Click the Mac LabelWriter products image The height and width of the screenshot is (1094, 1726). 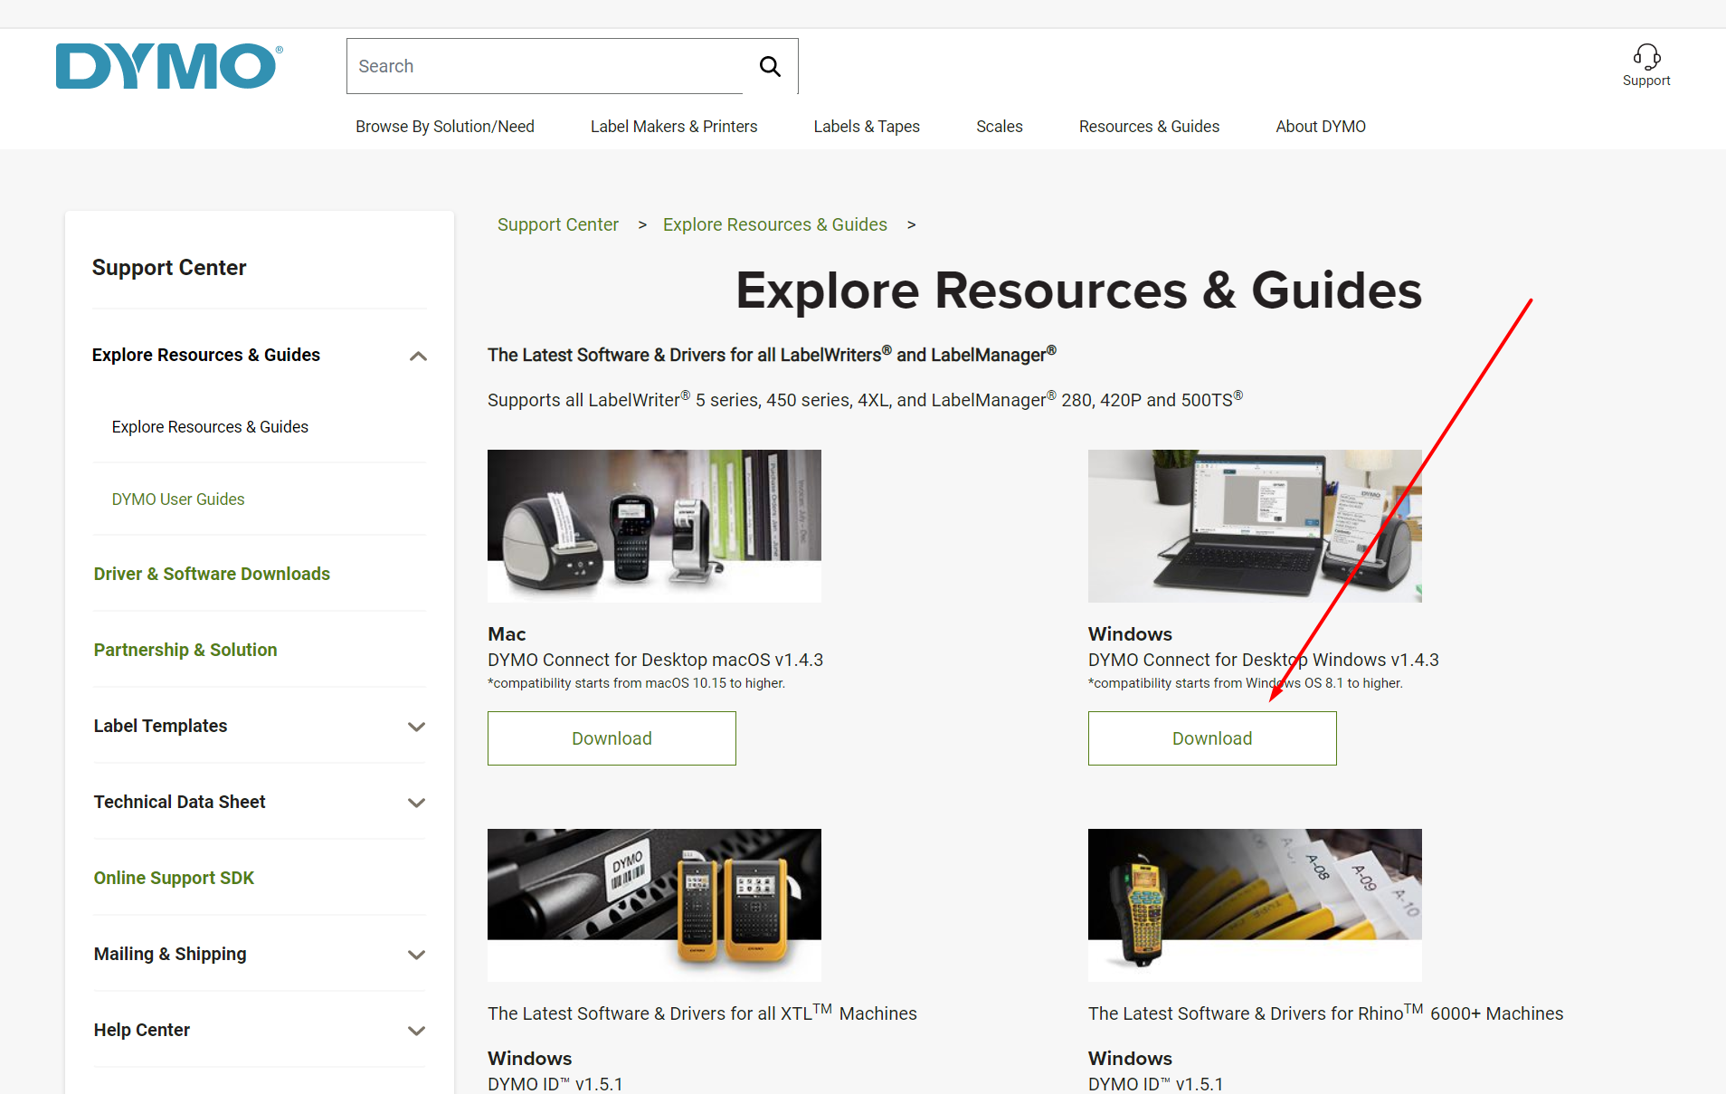tap(654, 526)
